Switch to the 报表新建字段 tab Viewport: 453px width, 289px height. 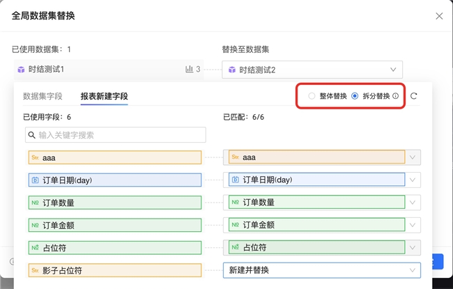coord(104,96)
